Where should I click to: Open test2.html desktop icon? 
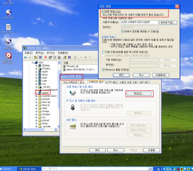[x=8, y=14]
